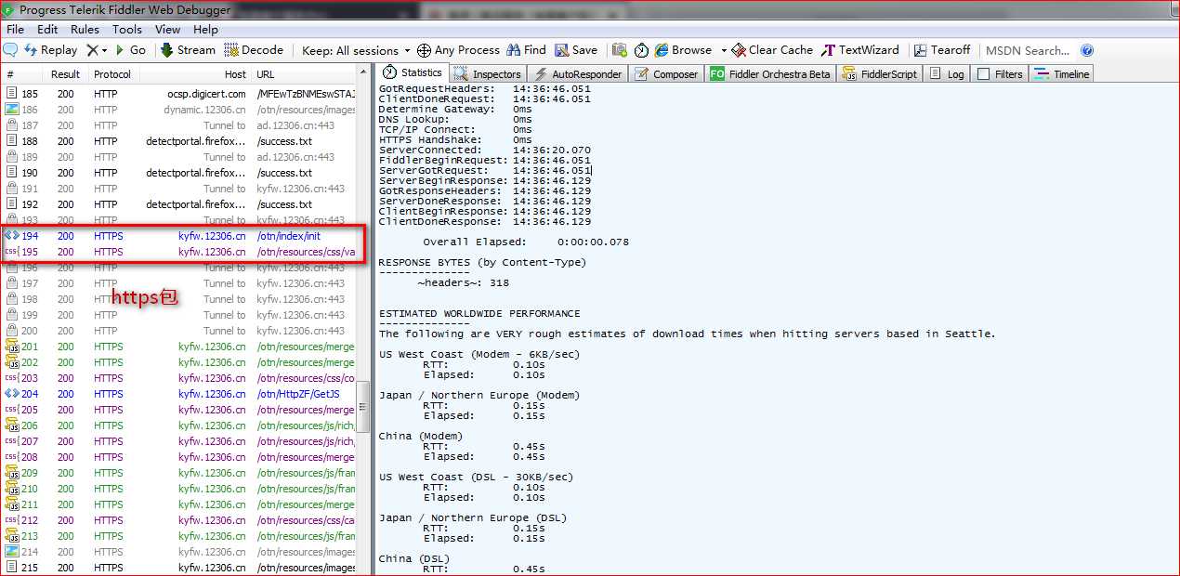Viewport: 1180px width, 576px height.
Task: Open the View menu
Action: click(168, 29)
